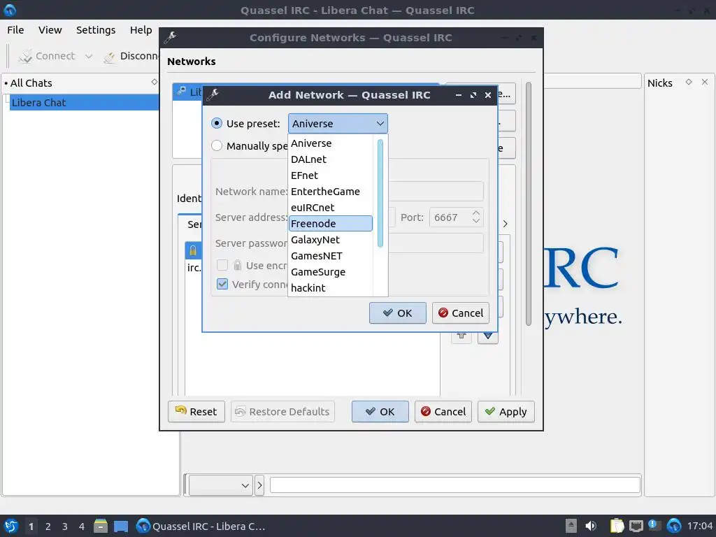716x537 pixels.
Task: Move server down with arrow button
Action: click(x=487, y=336)
